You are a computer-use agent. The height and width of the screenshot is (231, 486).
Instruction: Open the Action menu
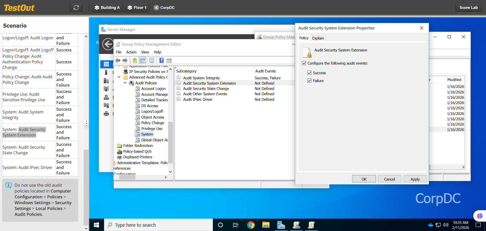click(131, 52)
